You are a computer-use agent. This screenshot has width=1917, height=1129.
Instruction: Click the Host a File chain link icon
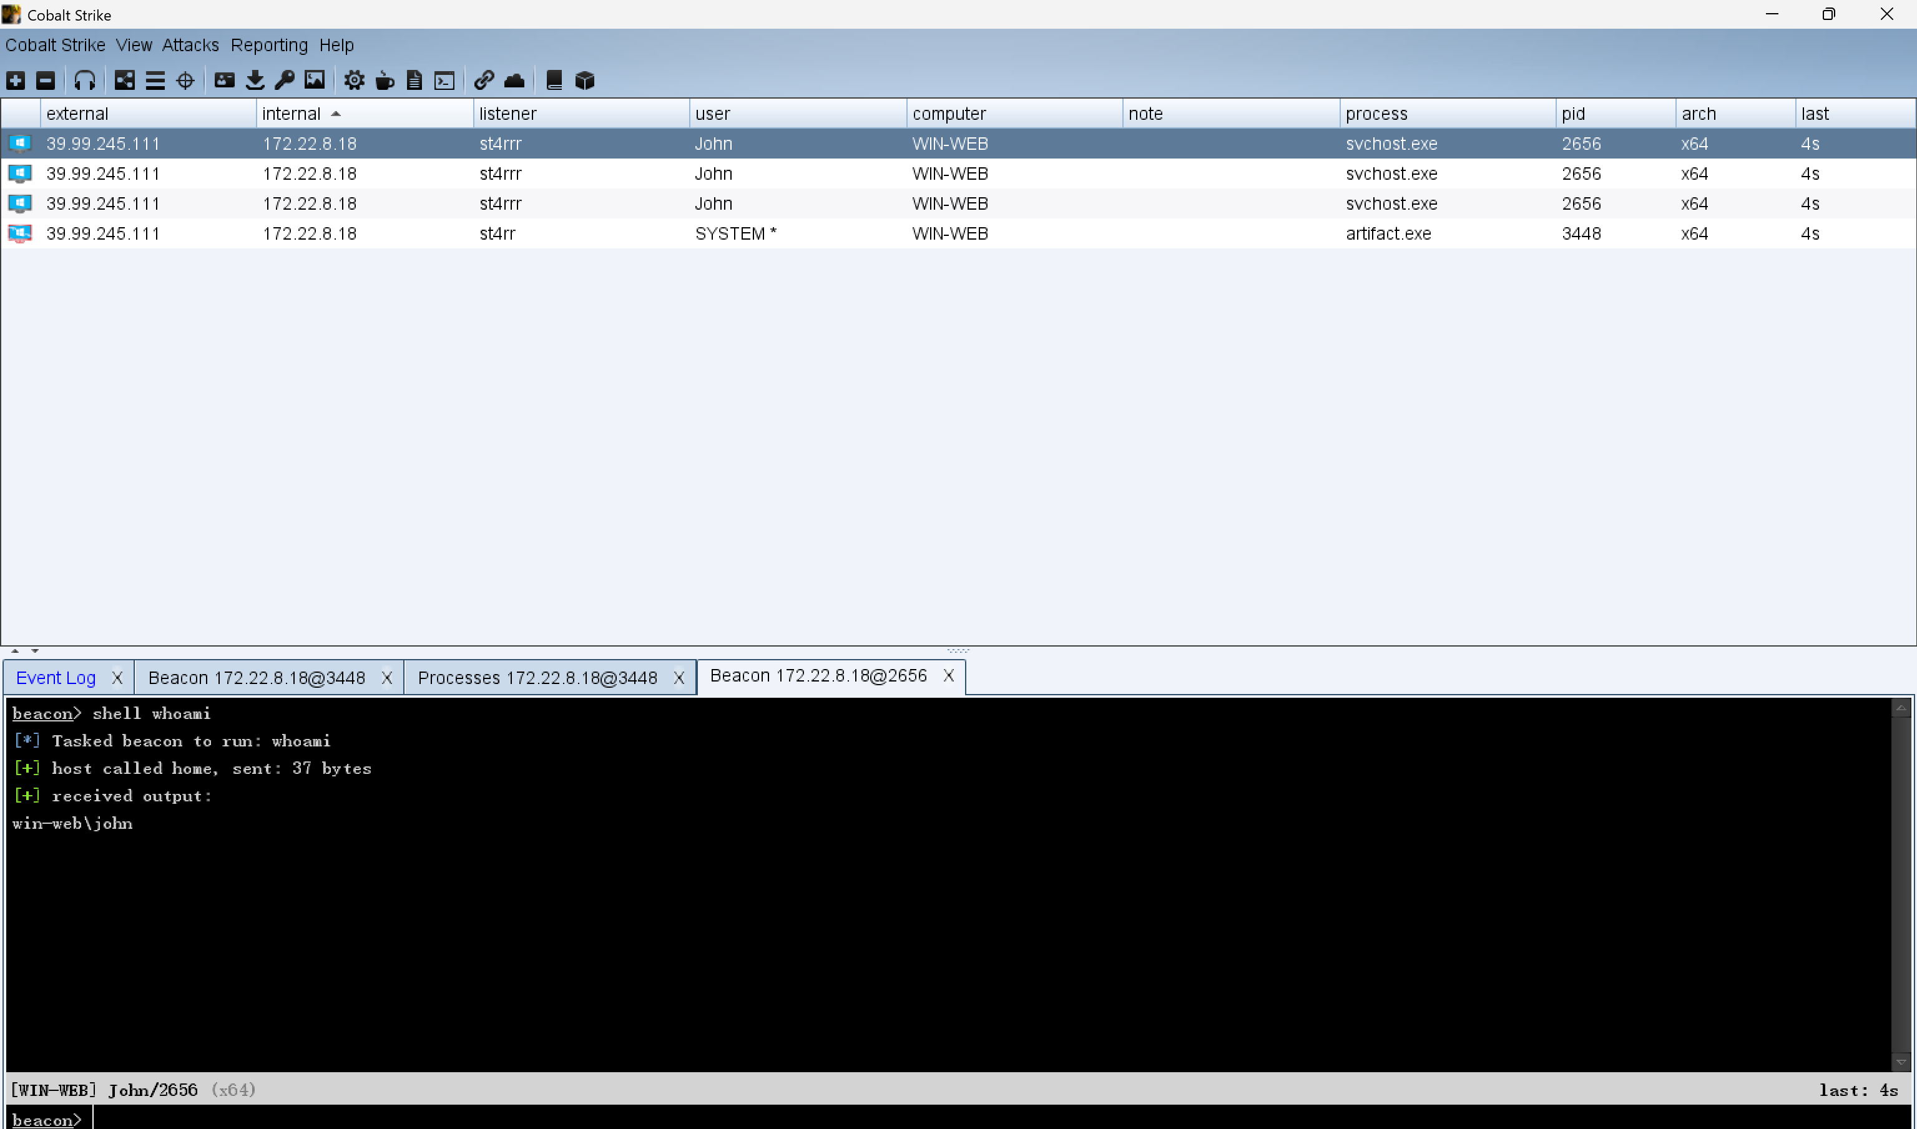point(484,81)
